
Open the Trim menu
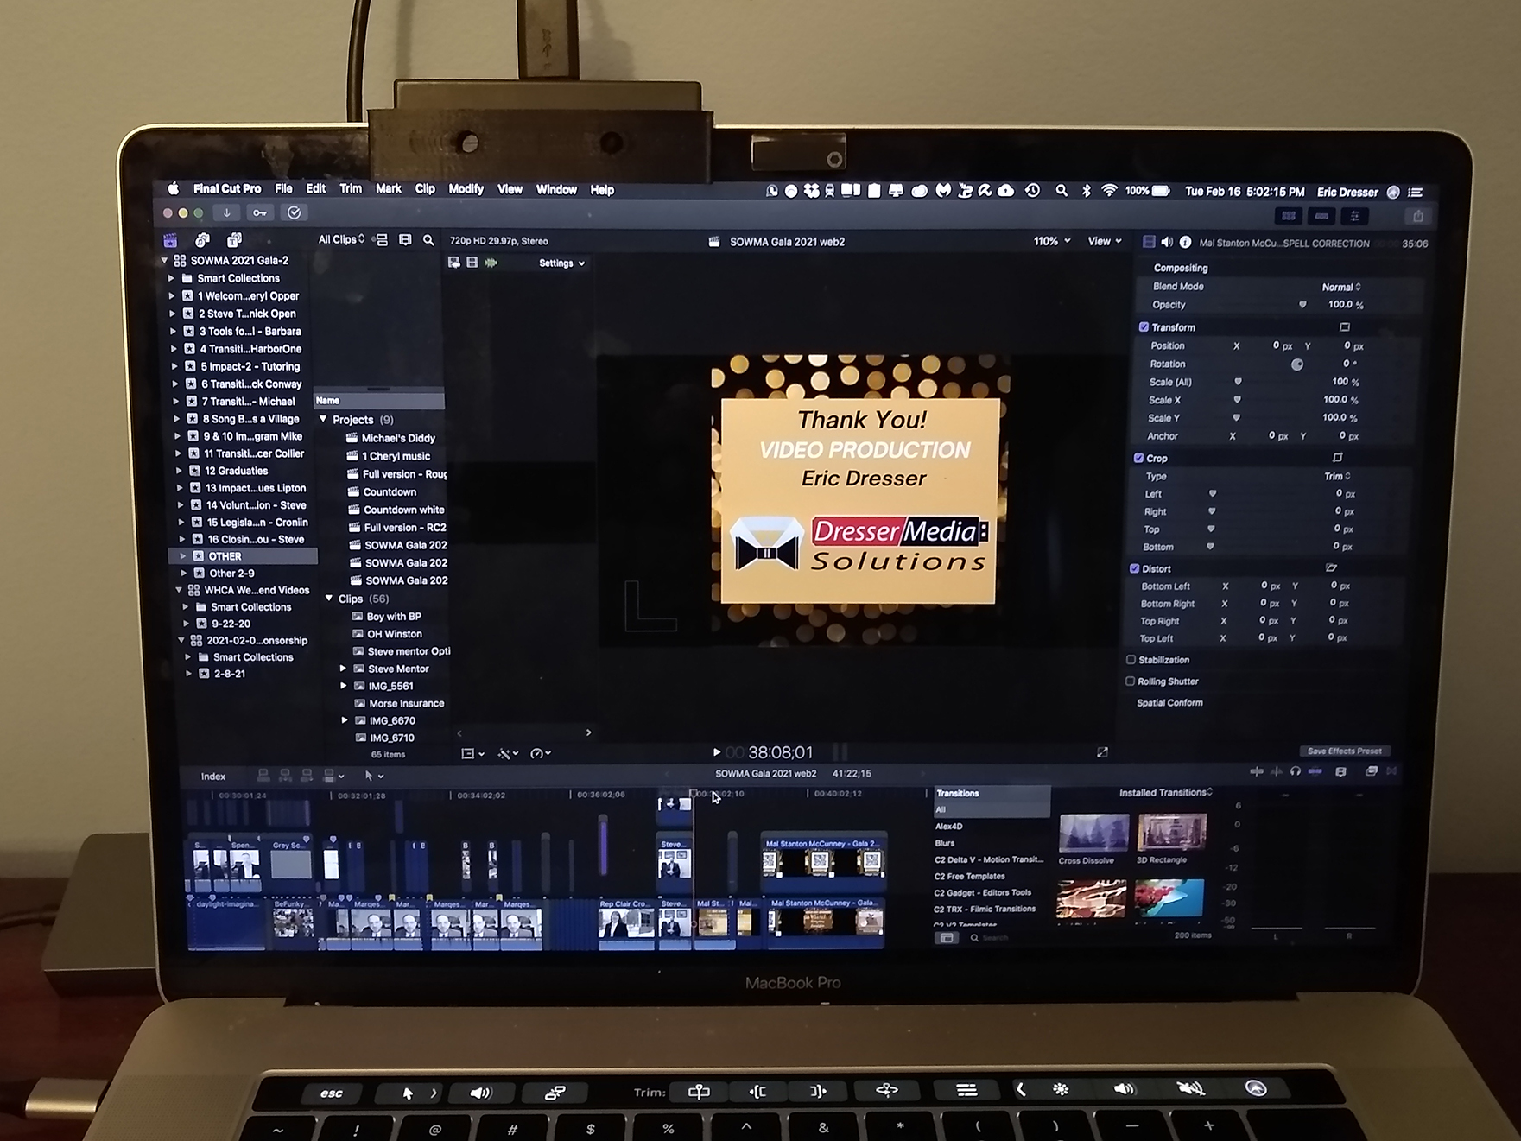(351, 189)
